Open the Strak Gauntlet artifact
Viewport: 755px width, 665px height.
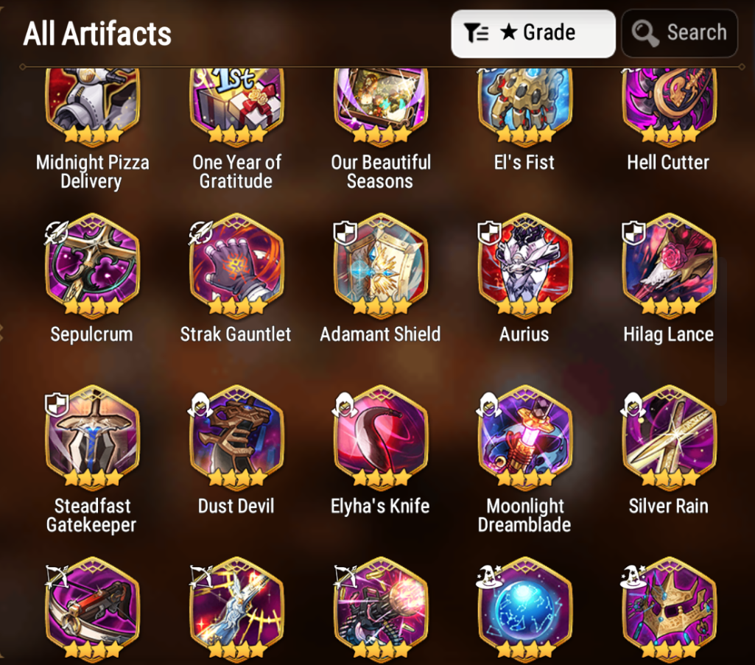pos(236,266)
